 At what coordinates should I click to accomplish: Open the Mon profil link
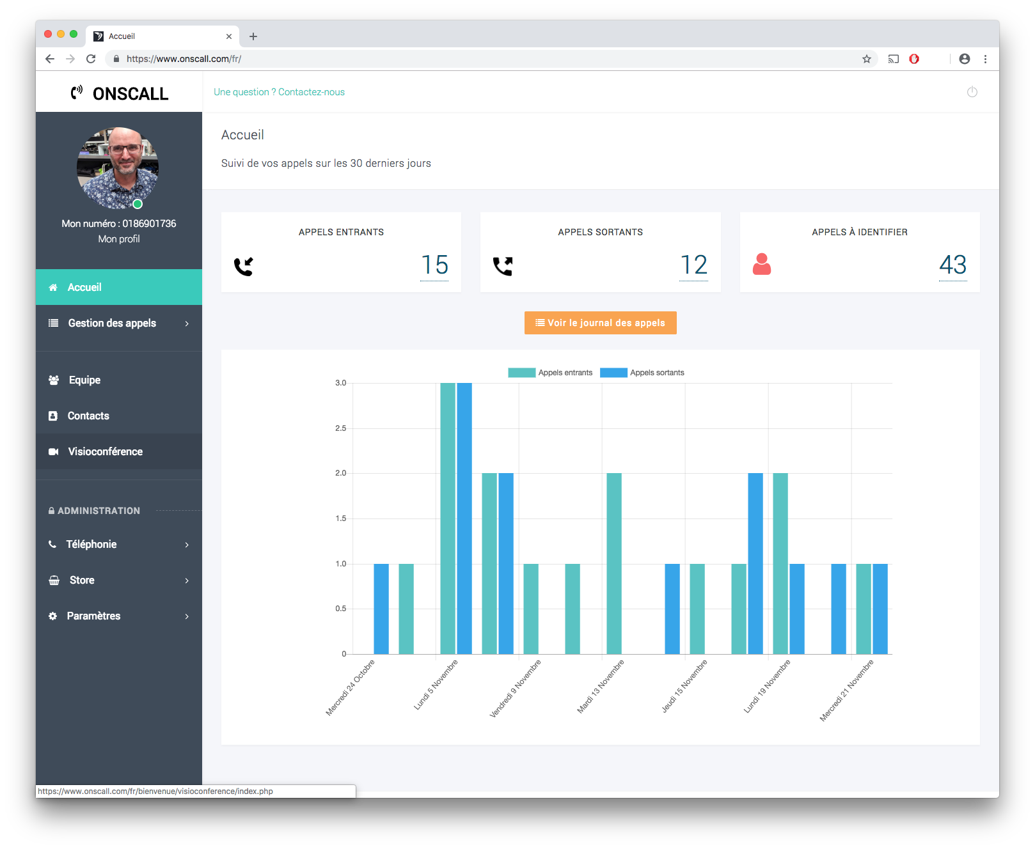point(119,239)
